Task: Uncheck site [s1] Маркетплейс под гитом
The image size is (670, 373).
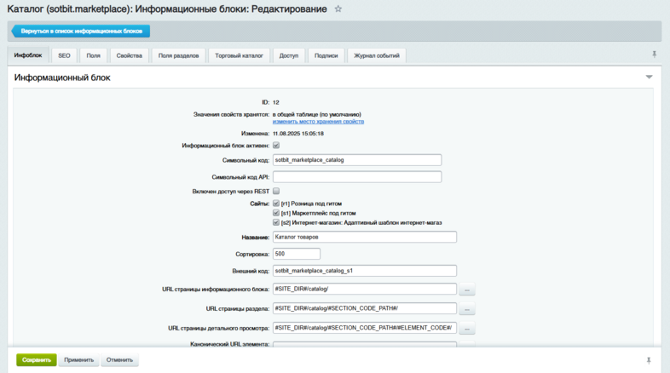Action: coord(276,213)
